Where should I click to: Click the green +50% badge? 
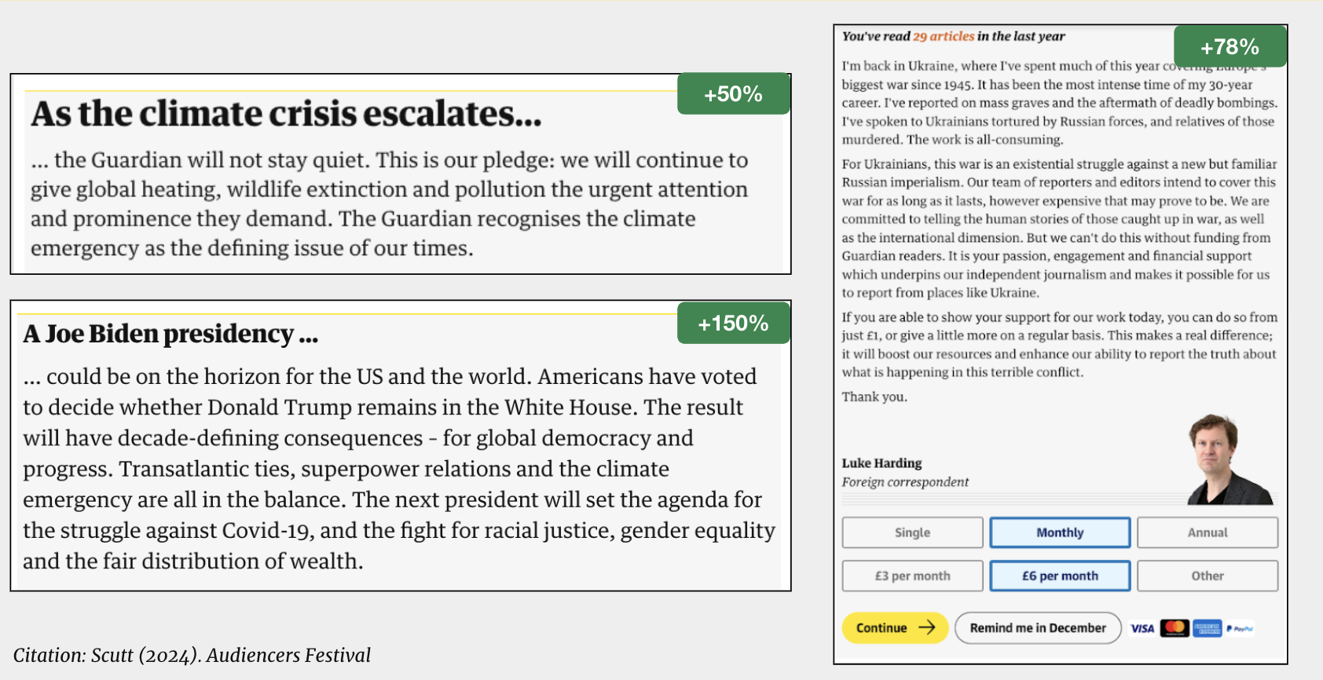click(732, 93)
